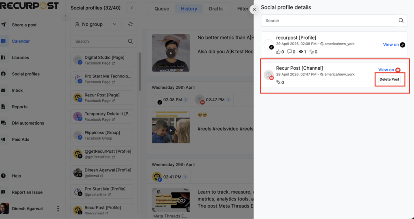
Task: Collapse the Social profiles panel chevron
Action: [132, 8]
